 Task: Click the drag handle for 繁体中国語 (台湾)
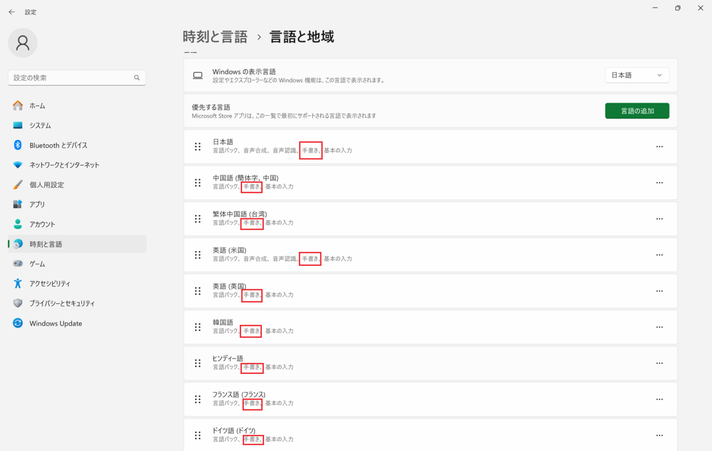point(198,219)
